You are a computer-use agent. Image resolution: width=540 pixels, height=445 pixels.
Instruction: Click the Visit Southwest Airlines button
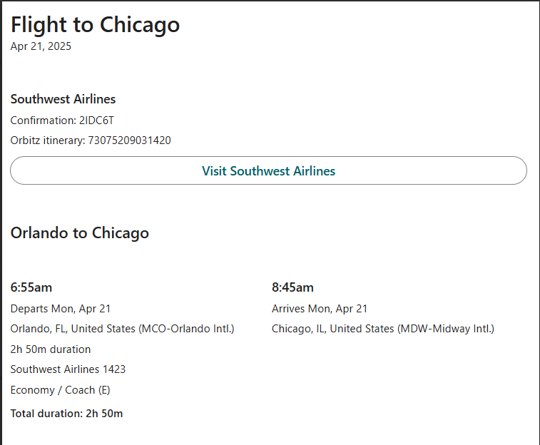(268, 170)
